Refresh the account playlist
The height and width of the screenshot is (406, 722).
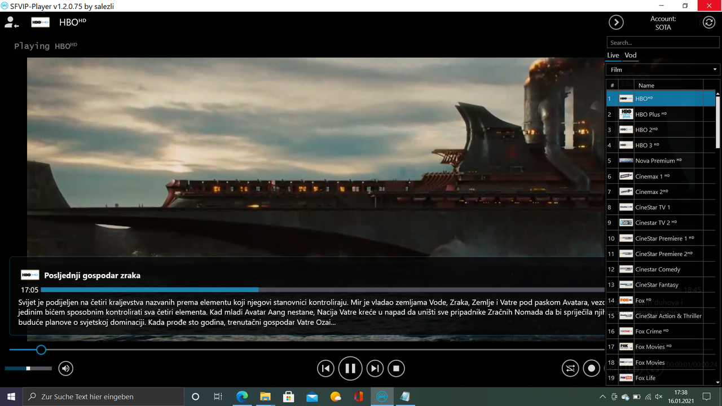709,22
